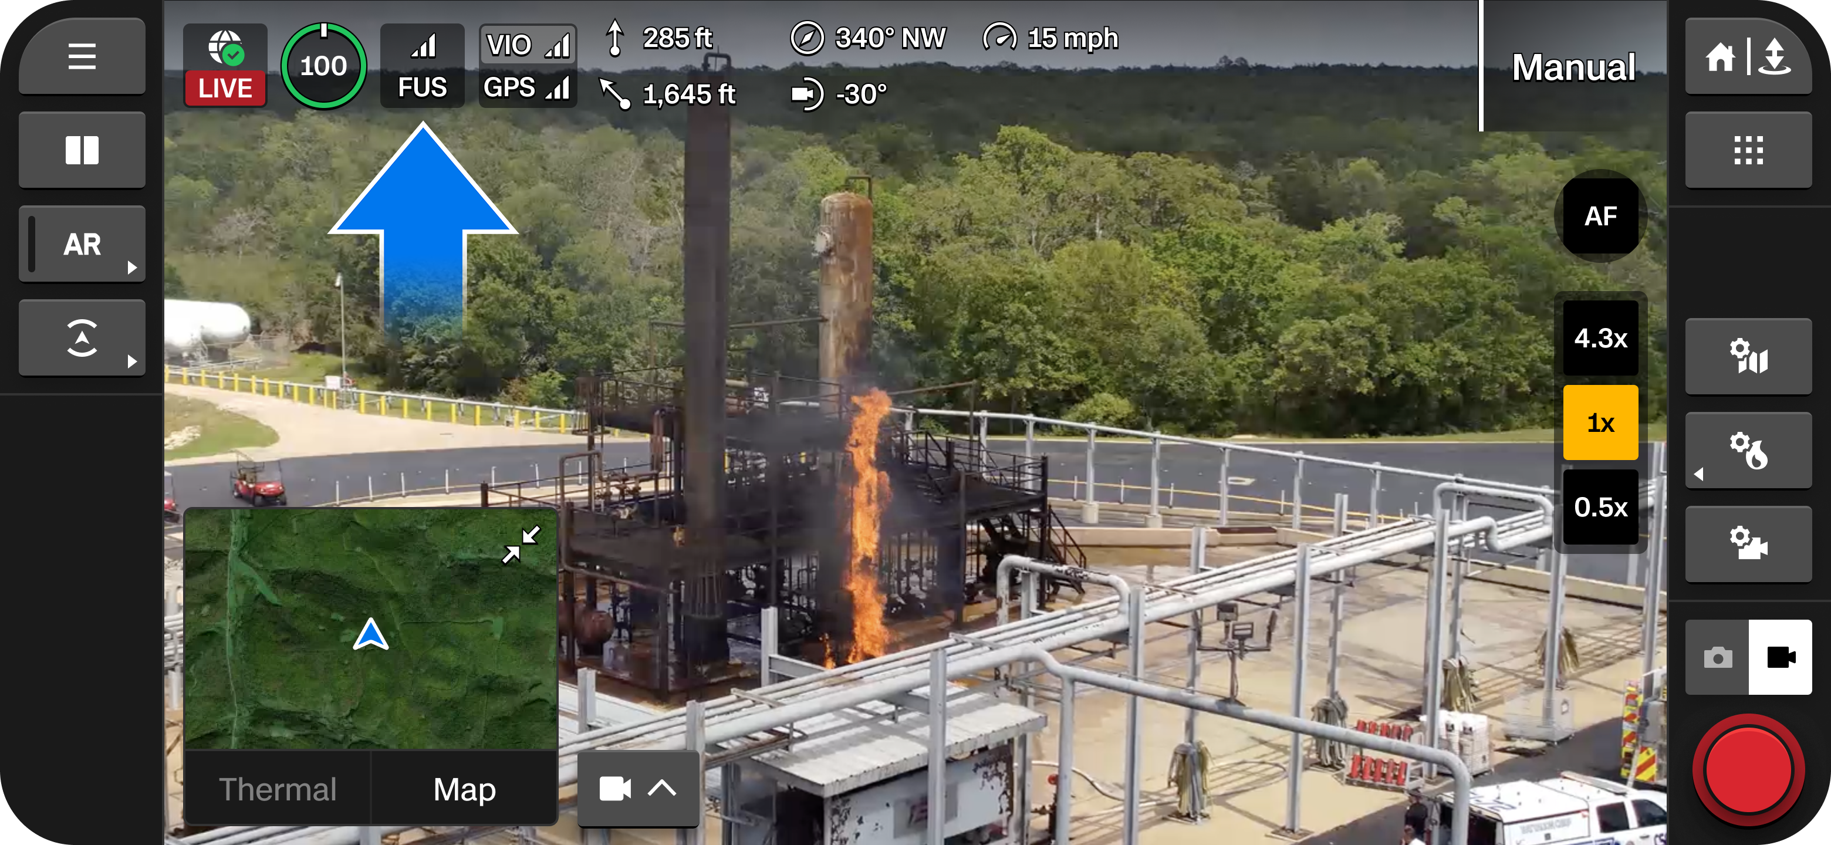Open camera settings gear icon
The height and width of the screenshot is (845, 1831).
[x=1748, y=543]
